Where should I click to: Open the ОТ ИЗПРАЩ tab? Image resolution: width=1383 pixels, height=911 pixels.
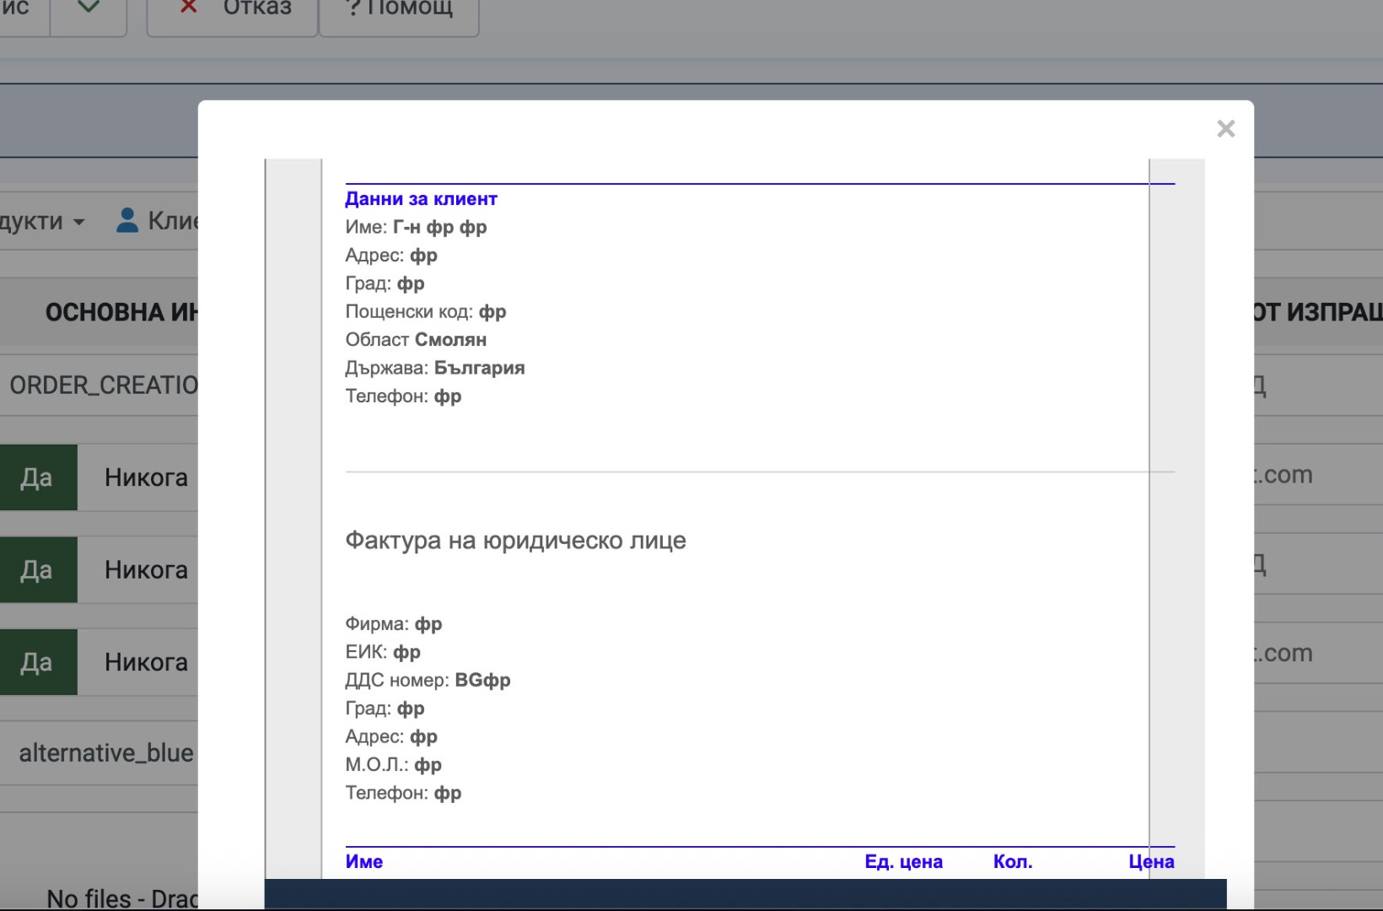(x=1318, y=312)
